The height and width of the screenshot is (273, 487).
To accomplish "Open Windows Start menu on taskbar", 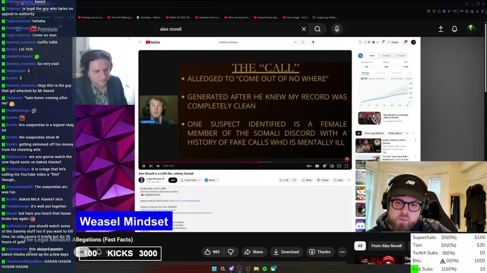I will pos(214,269).
